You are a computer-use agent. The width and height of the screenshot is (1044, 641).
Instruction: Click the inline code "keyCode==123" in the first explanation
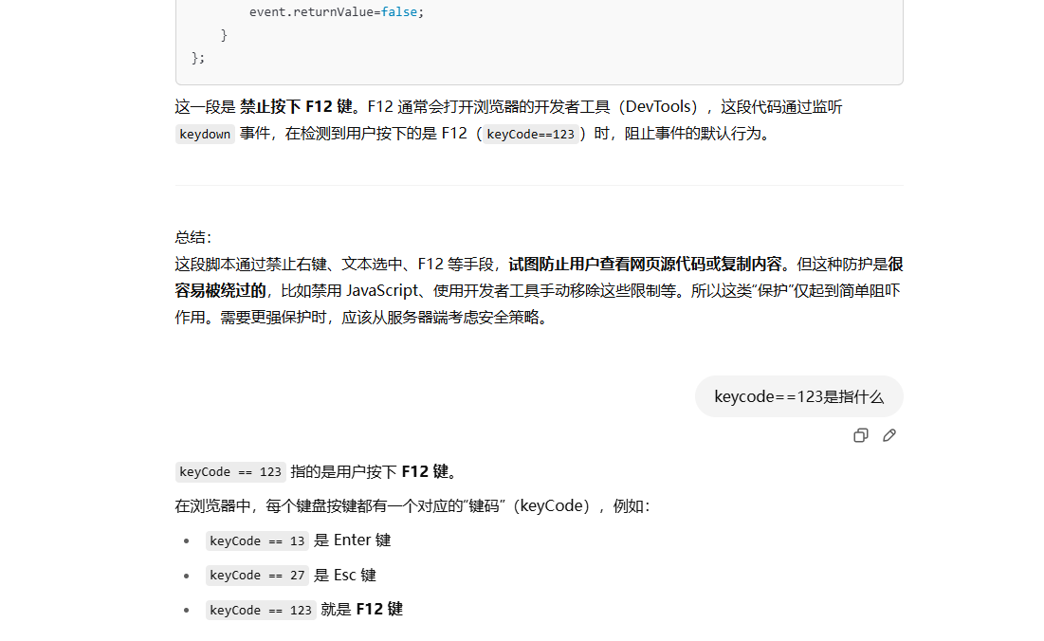pos(530,134)
